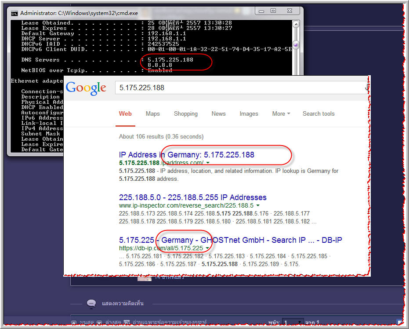
Task: Click the 'แสดงความคิดเห็น' comment heading
Action: (x=123, y=303)
